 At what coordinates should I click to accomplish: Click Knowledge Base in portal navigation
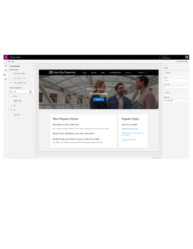[x=115, y=72]
